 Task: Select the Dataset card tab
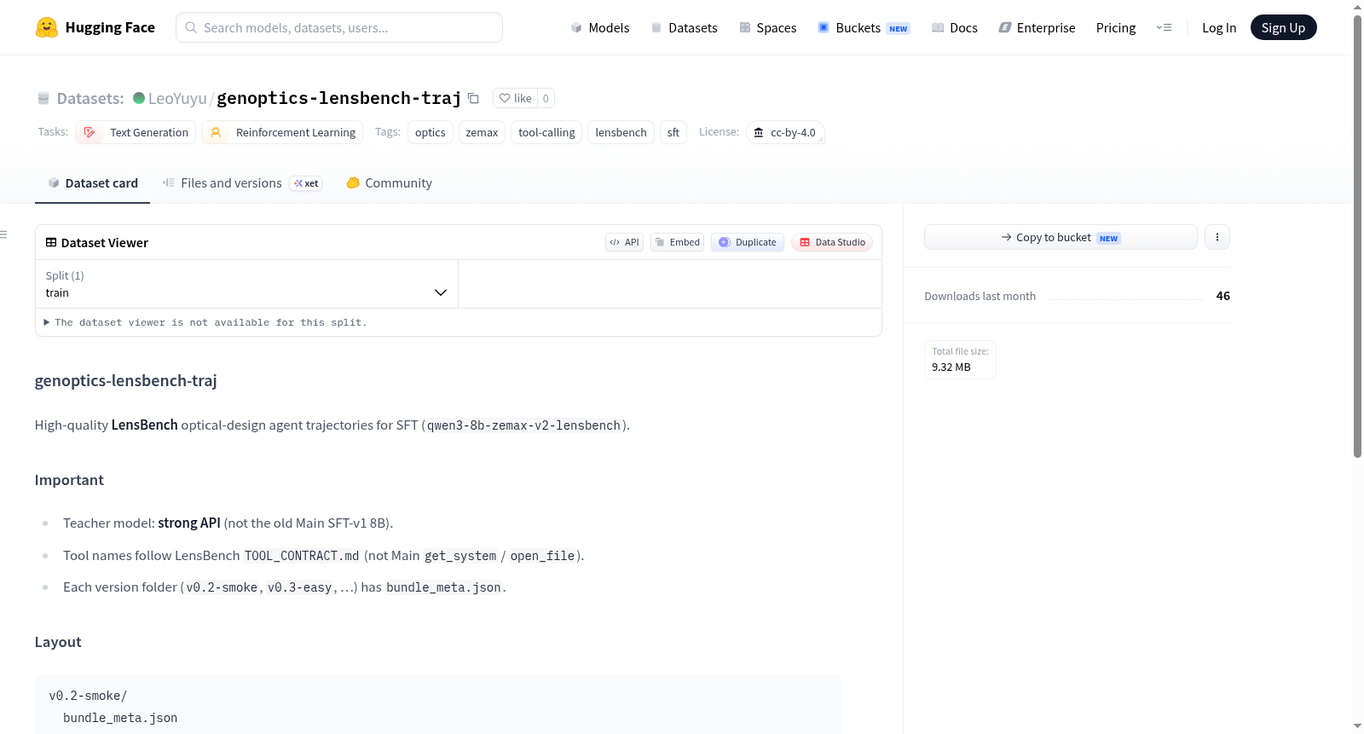tap(92, 182)
